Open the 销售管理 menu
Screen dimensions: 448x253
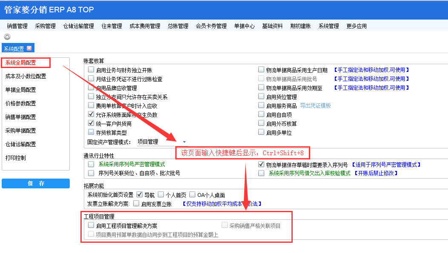(17, 26)
